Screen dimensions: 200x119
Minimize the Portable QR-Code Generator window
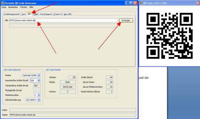tap(127, 3)
